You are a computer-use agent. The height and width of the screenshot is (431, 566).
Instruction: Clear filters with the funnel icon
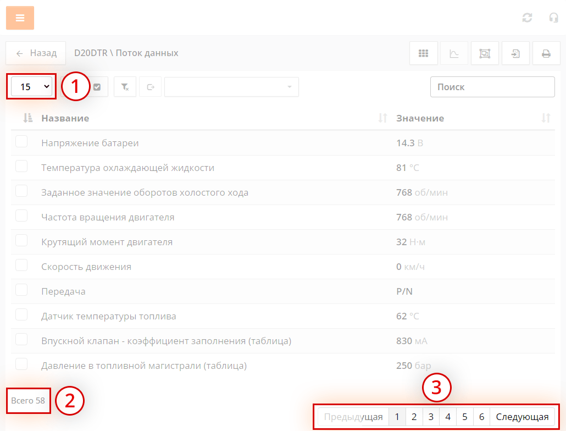[x=125, y=87]
